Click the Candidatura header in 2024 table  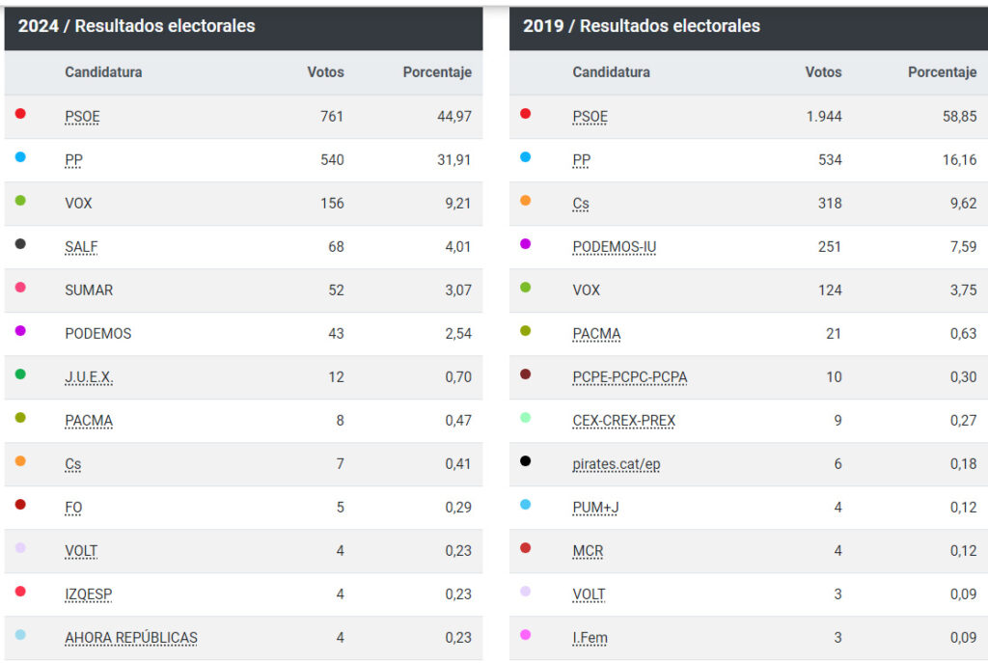(x=103, y=72)
